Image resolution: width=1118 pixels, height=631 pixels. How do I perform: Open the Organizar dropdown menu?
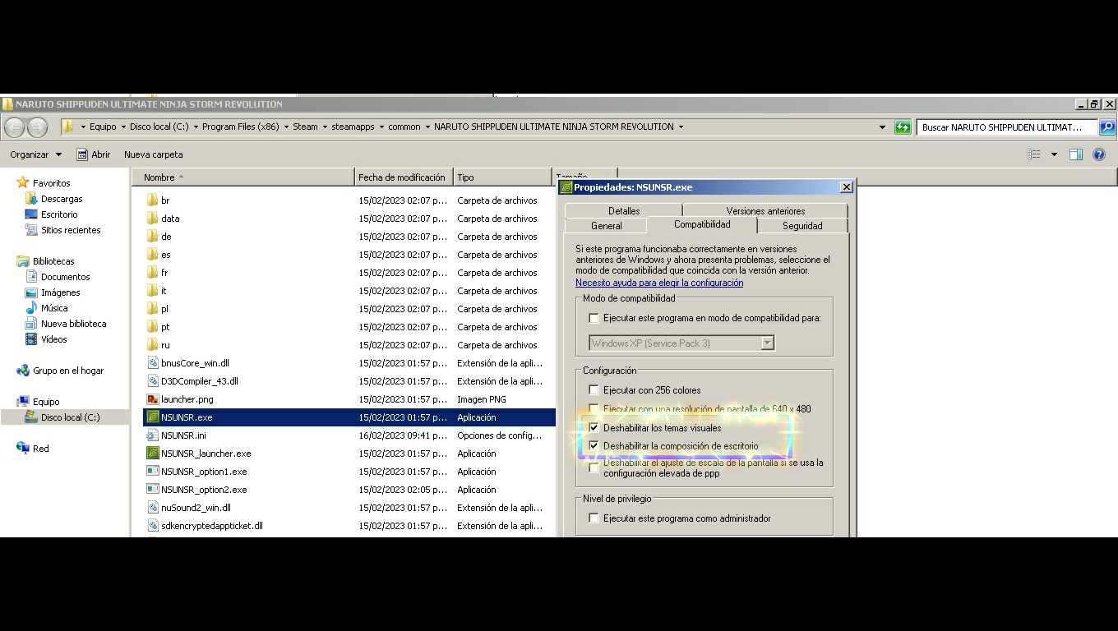(35, 154)
